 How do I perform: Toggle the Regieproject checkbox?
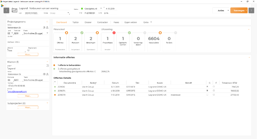click(x=29, y=50)
